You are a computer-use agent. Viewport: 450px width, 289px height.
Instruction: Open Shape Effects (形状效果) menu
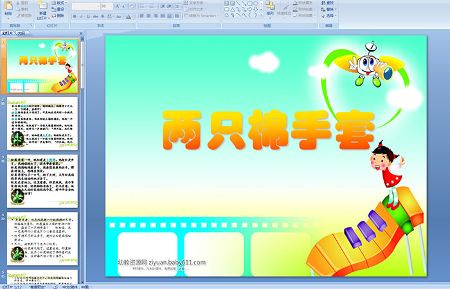305,15
